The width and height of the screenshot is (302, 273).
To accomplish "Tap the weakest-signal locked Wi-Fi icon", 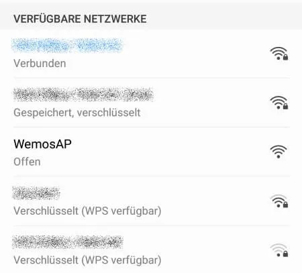I will click(x=279, y=250).
